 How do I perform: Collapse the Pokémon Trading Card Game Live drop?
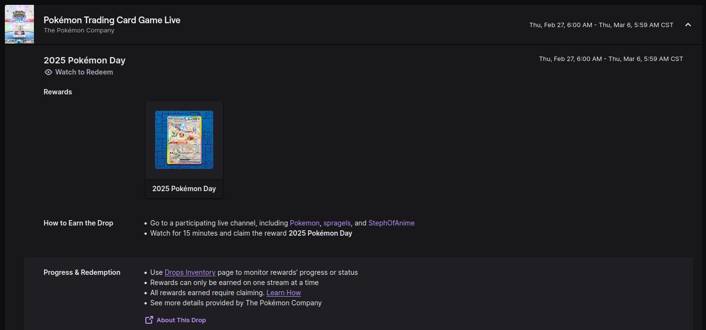click(x=688, y=25)
